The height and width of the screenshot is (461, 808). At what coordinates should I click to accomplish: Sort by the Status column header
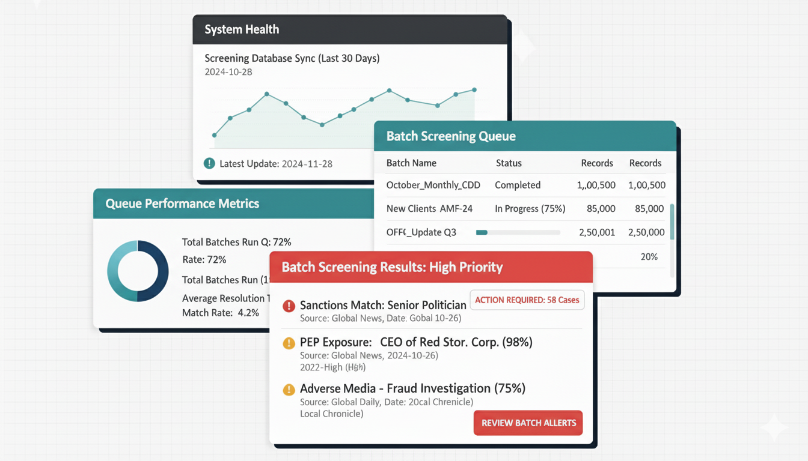509,163
